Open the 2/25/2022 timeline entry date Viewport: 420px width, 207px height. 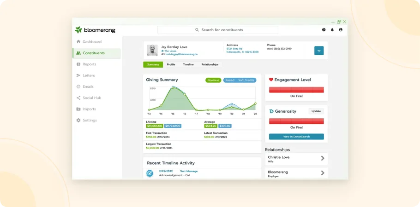point(166,171)
